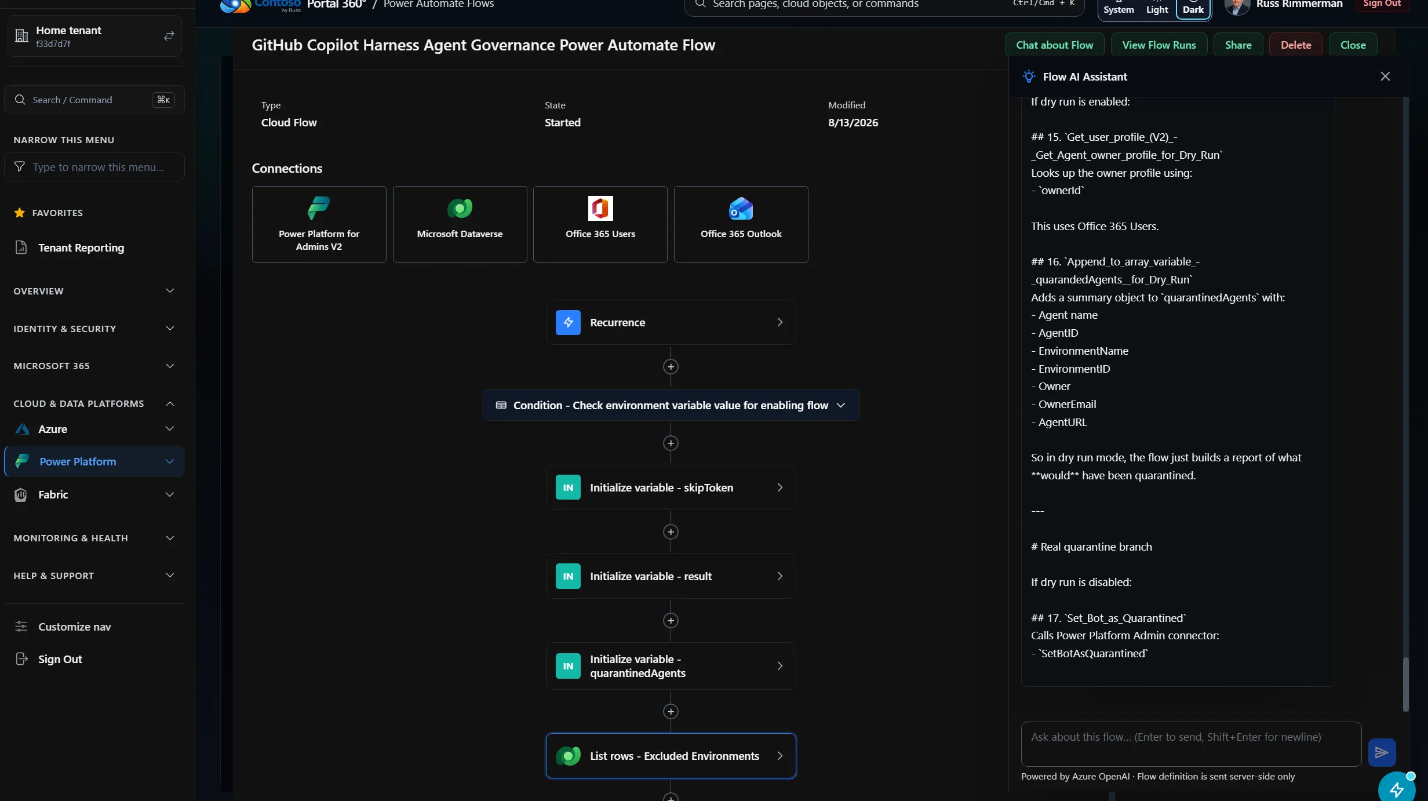The height and width of the screenshot is (801, 1428).
Task: Click the Azure logo icon in sidebar
Action: [x=22, y=429]
